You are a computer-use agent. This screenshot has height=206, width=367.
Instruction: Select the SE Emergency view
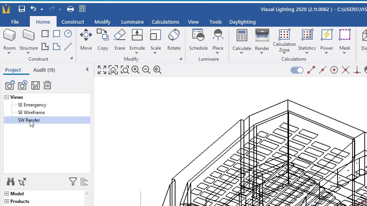[32, 105]
